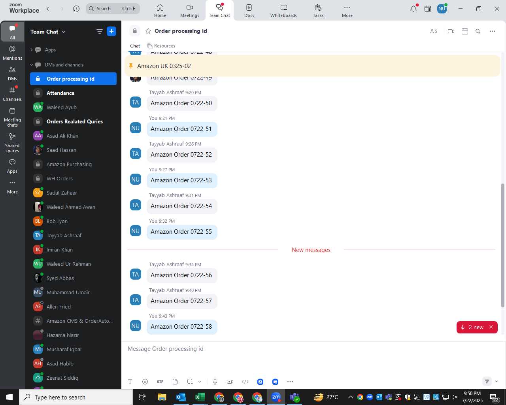
Task: Insert a code snippet
Action: point(245,382)
